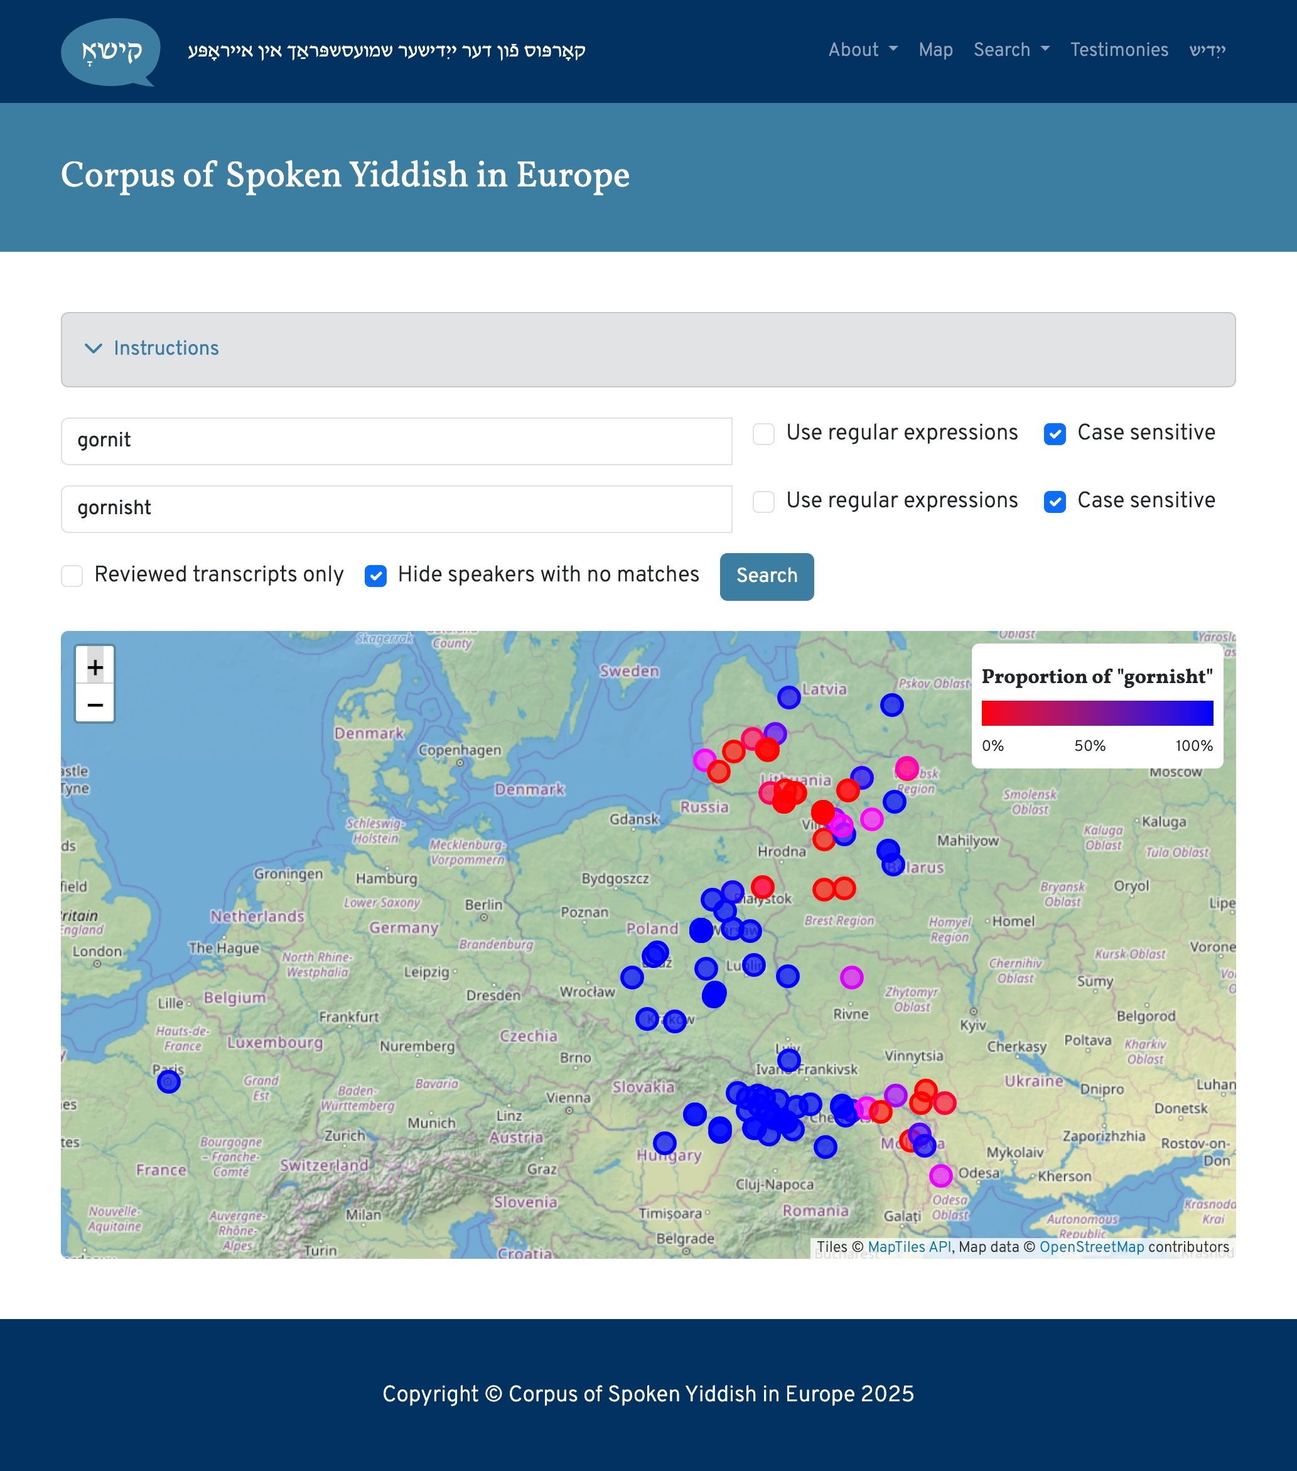The image size is (1297, 1471).
Task: Open the OpenStreetMap attribution link
Action: pos(1091,1247)
